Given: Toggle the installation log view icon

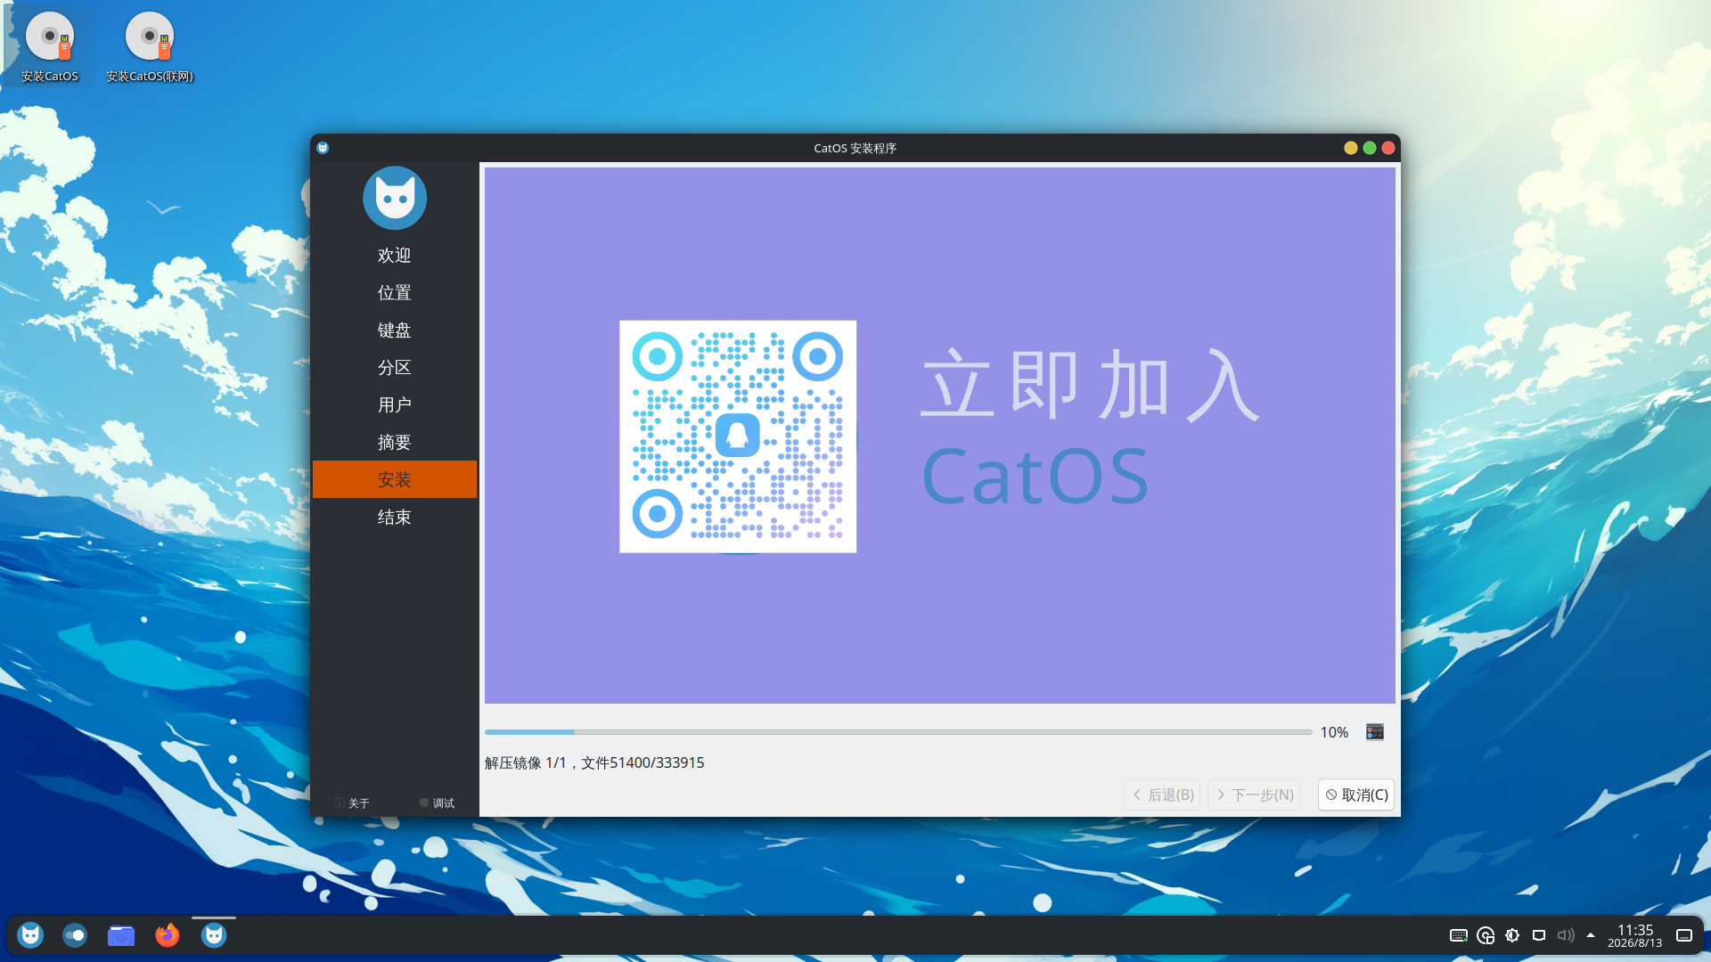Looking at the screenshot, I should [1375, 731].
